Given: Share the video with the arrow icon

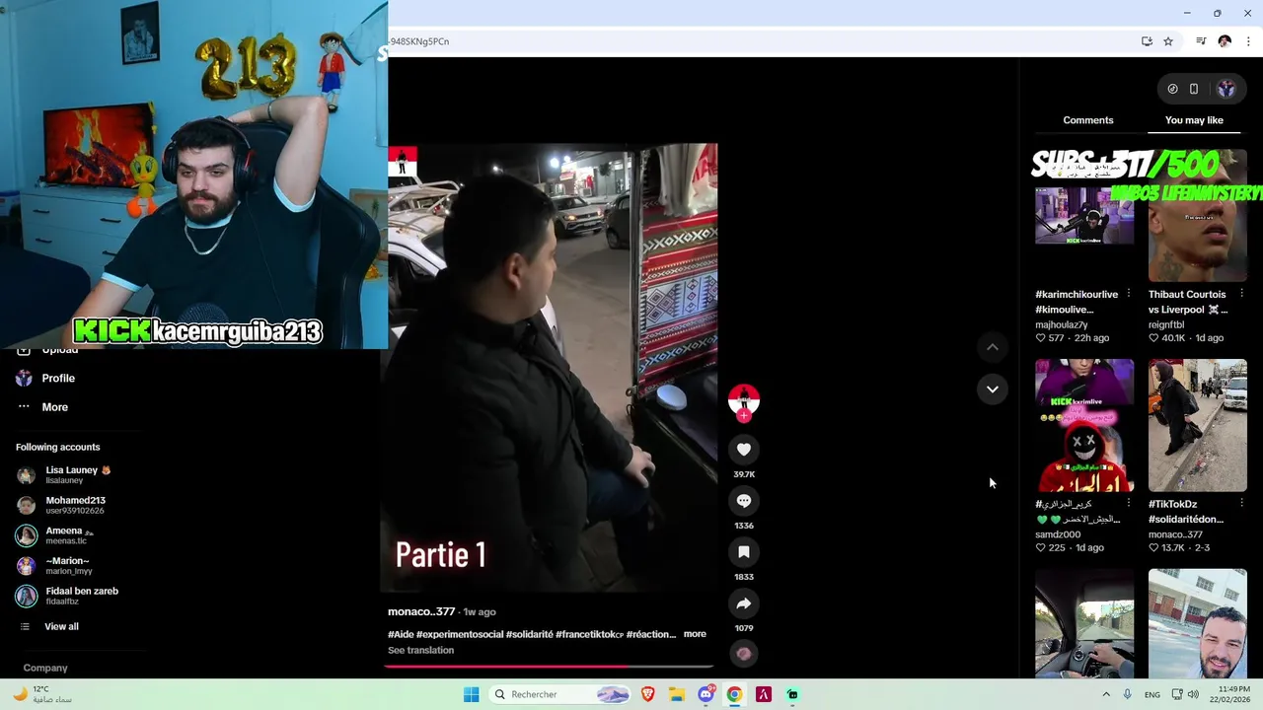Looking at the screenshot, I should (744, 603).
